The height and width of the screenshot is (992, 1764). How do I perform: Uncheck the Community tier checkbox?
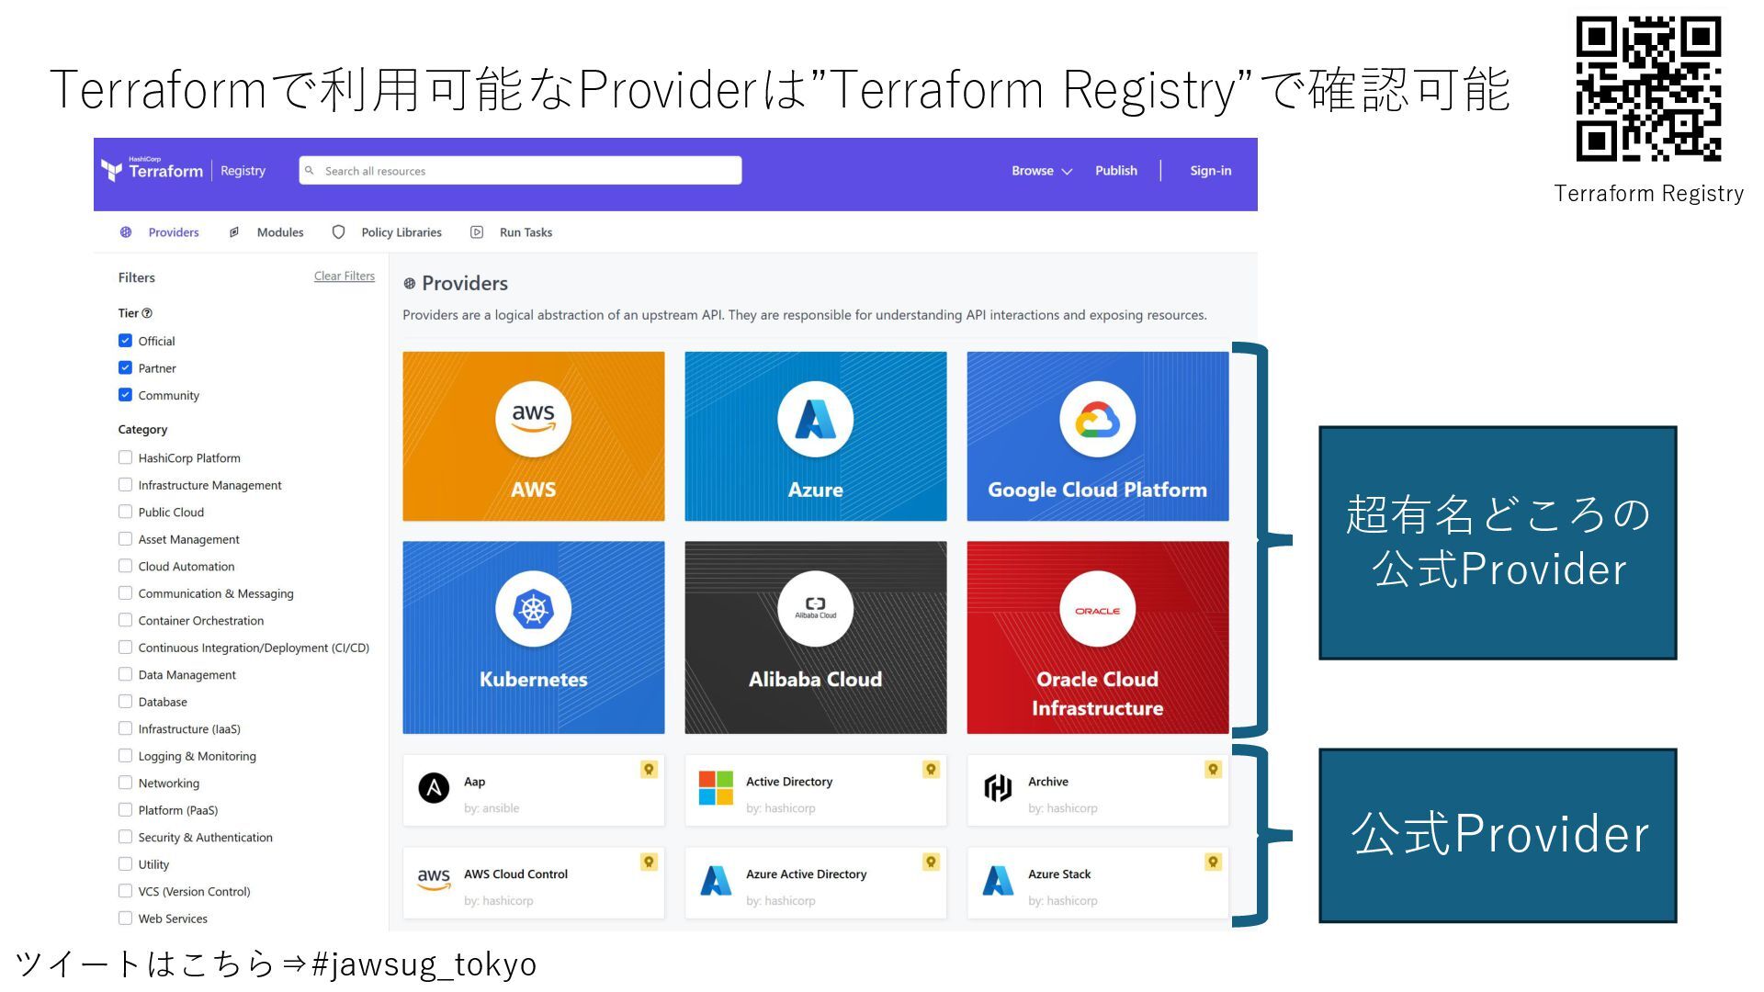point(125,395)
